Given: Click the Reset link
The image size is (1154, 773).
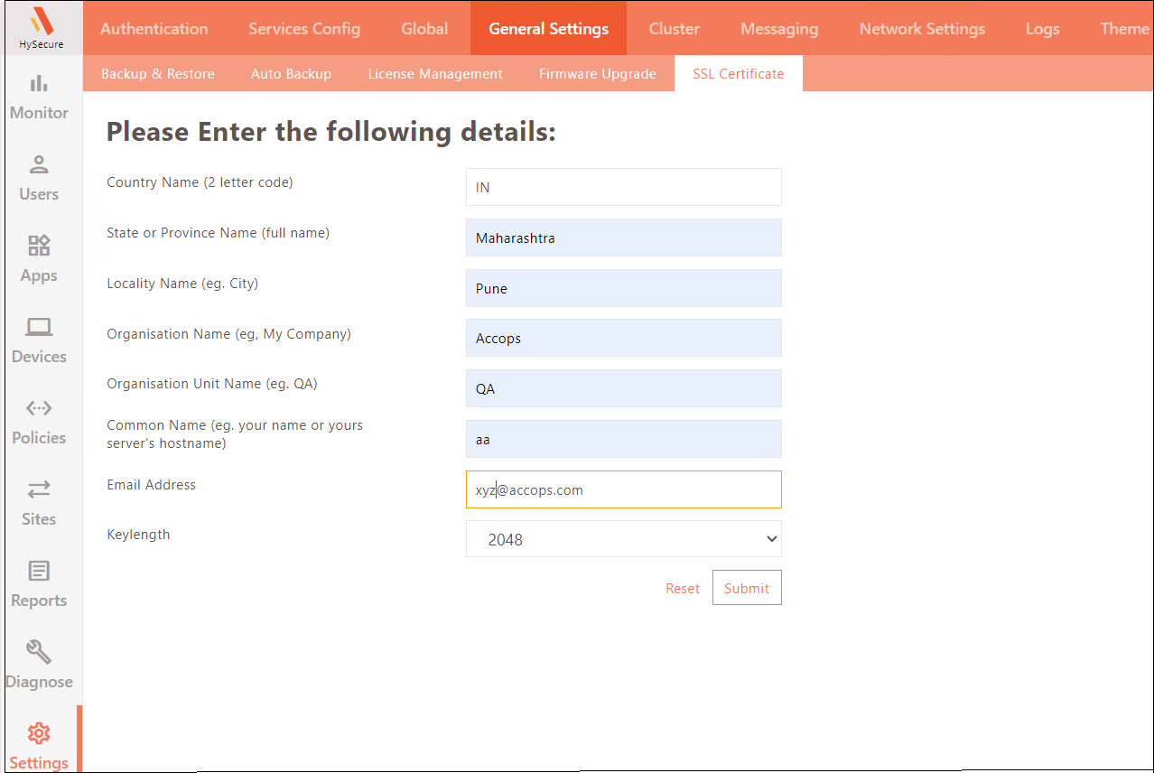Looking at the screenshot, I should tap(682, 589).
